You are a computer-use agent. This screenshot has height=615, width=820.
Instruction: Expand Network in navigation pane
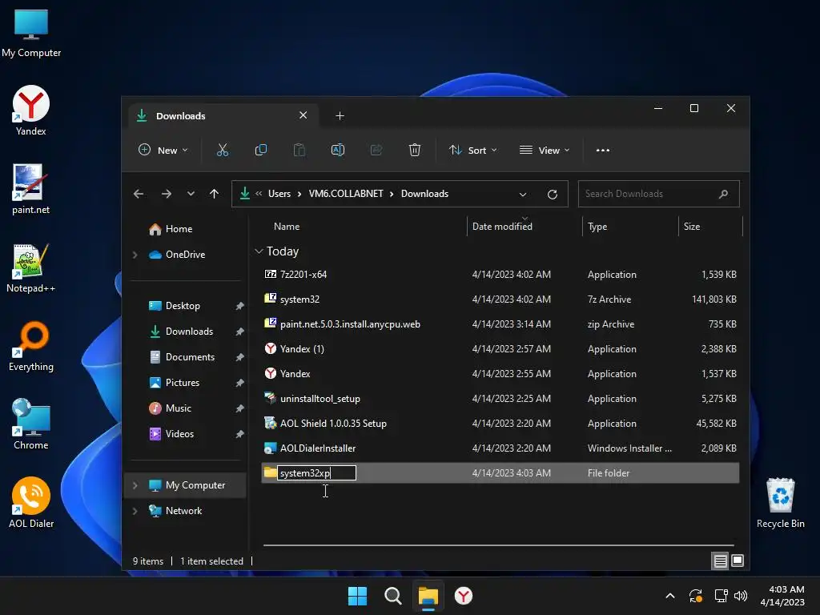[135, 511]
